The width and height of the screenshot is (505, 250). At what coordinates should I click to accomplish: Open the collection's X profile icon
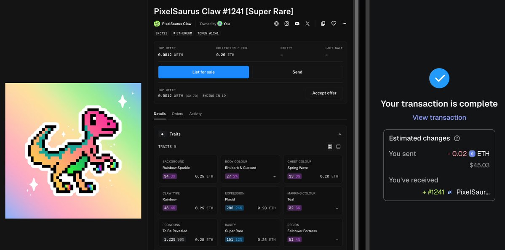(307, 24)
